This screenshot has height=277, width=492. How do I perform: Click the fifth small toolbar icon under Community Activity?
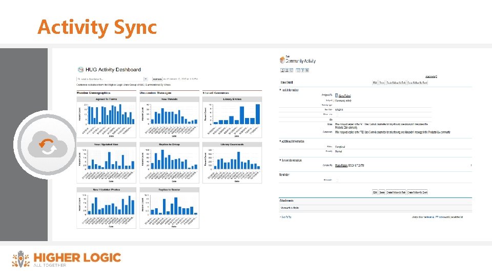coord(302,70)
